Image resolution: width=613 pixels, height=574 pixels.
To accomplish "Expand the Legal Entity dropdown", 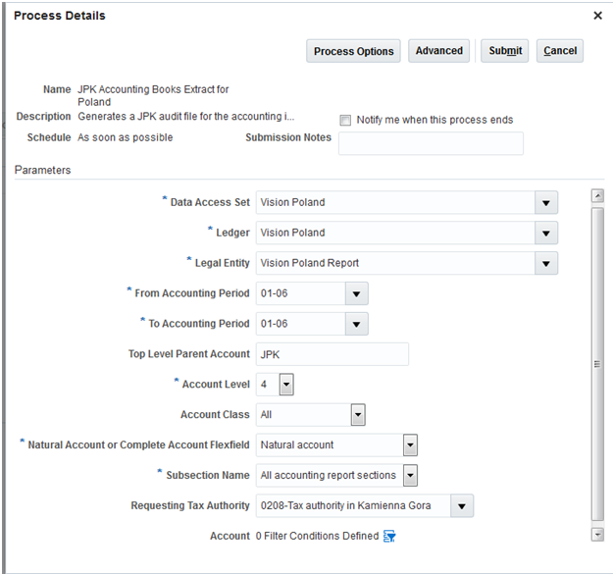I will [x=545, y=263].
